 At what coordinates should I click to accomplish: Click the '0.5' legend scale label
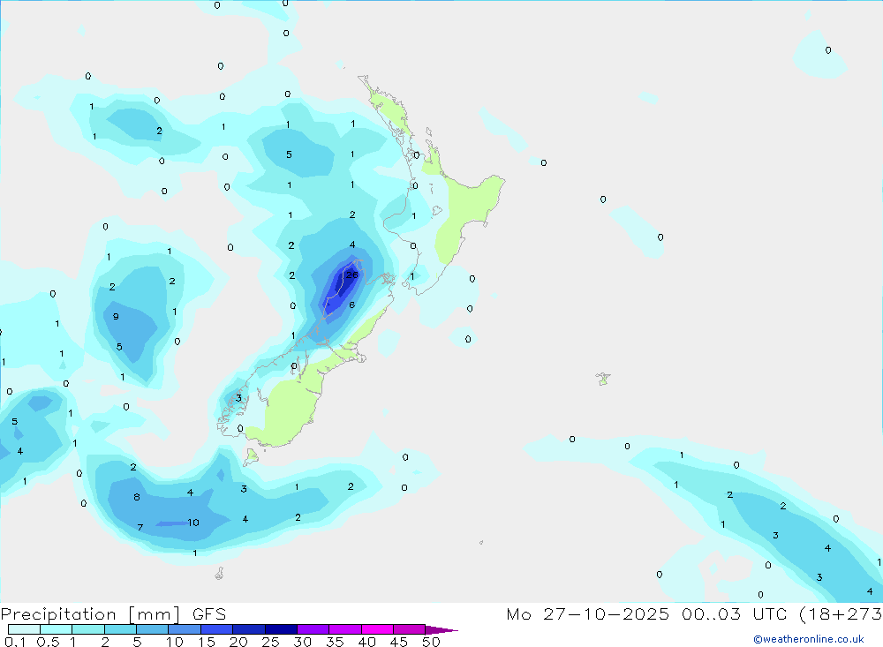tap(48, 642)
